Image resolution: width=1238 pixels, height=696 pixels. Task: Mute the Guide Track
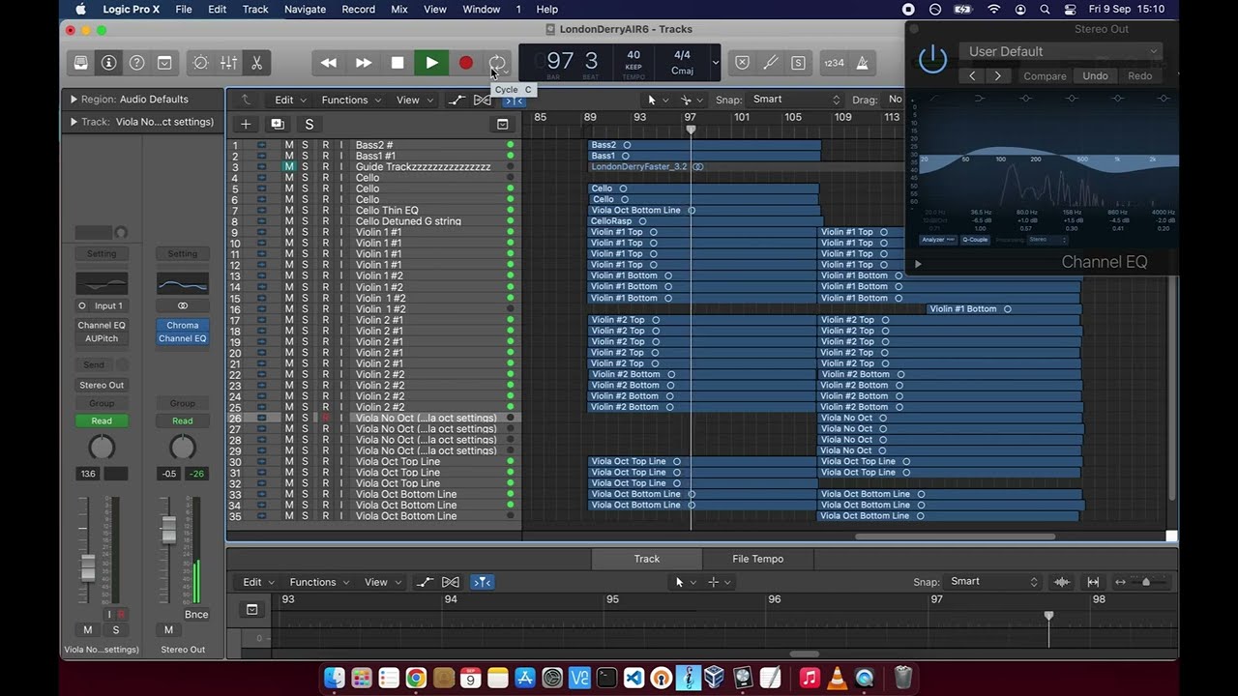pos(288,166)
